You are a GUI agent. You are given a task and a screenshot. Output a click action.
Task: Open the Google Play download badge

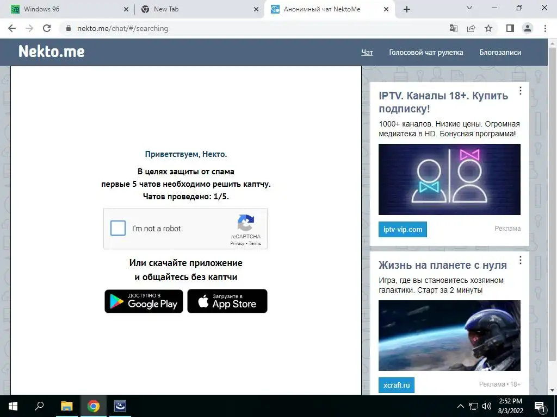point(144,301)
